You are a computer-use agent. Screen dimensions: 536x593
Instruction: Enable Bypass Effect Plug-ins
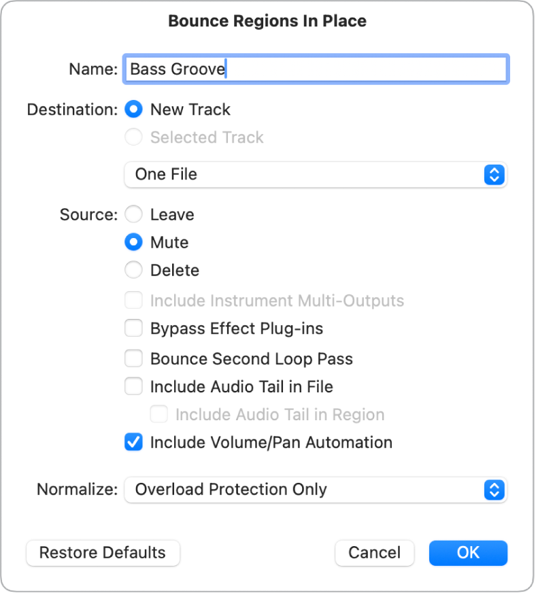[133, 328]
